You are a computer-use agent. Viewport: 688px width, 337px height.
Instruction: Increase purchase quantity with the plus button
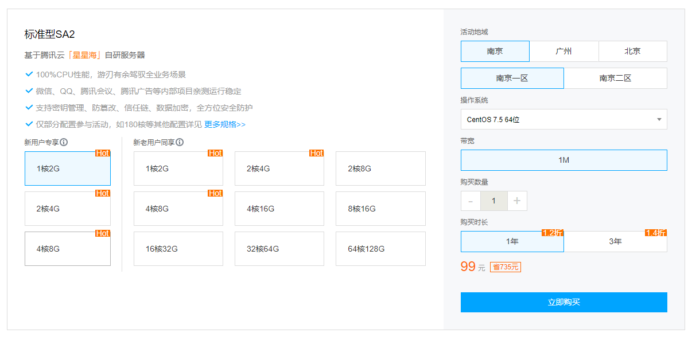(517, 201)
